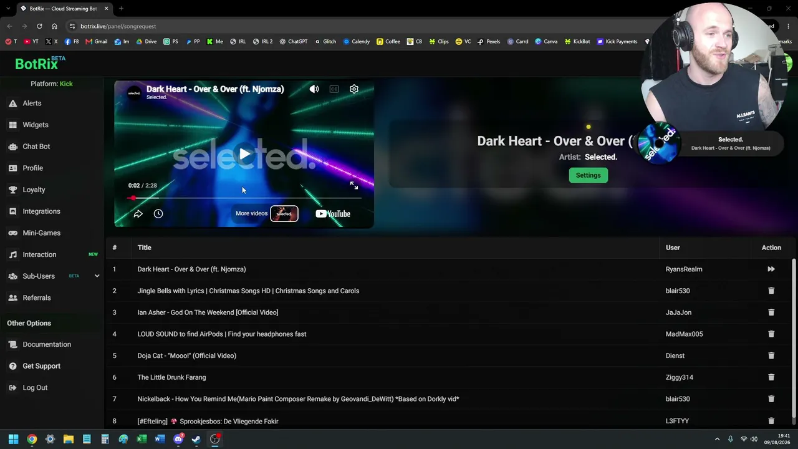Open the Profile sidebar icon
This screenshot has height=449, width=798.
pos(12,168)
